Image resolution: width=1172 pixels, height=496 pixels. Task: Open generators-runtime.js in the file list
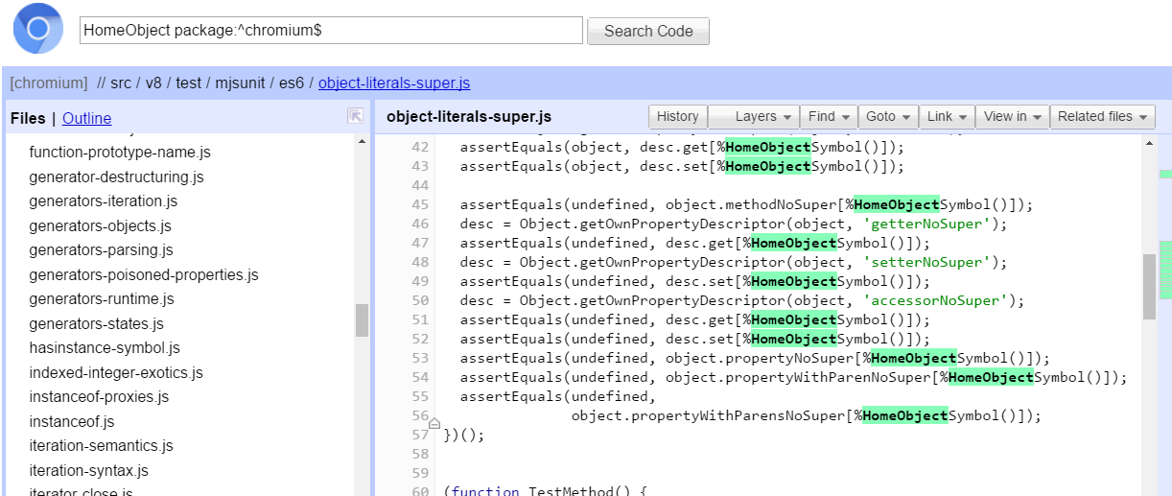click(x=102, y=299)
